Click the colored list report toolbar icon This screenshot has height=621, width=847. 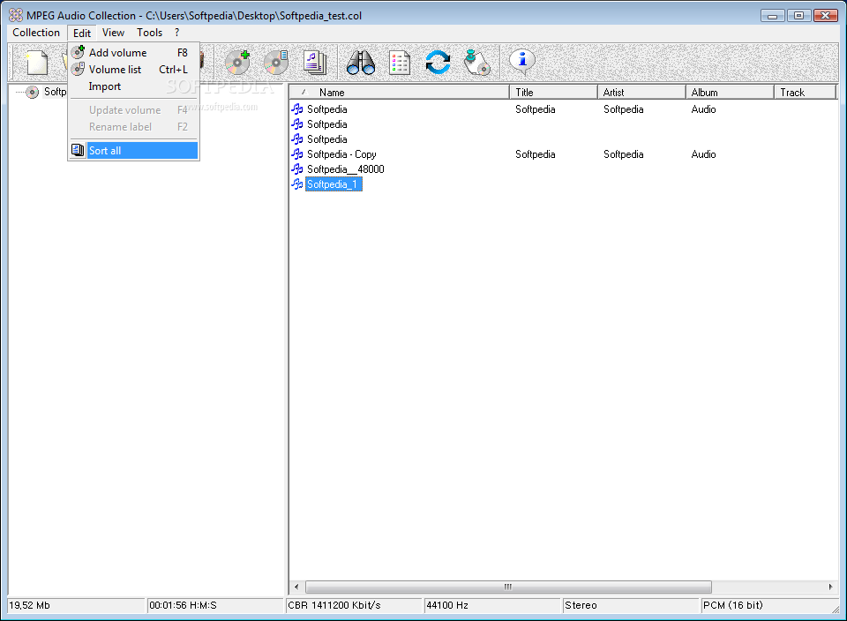400,63
